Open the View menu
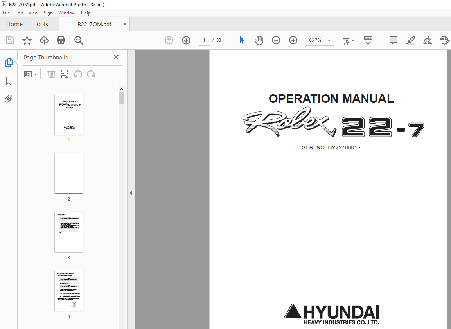Viewport: 451px width, 329px height. [33, 13]
